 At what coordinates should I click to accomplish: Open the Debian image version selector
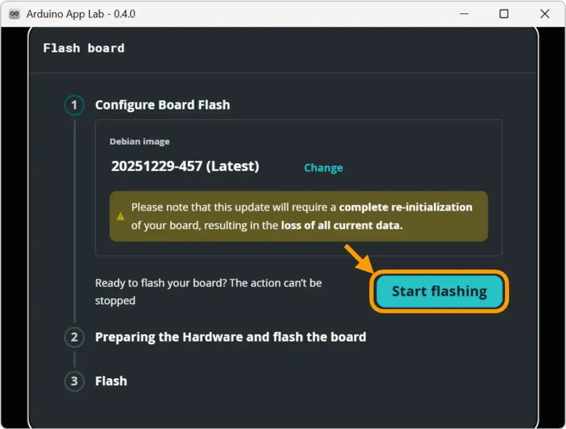pos(323,168)
